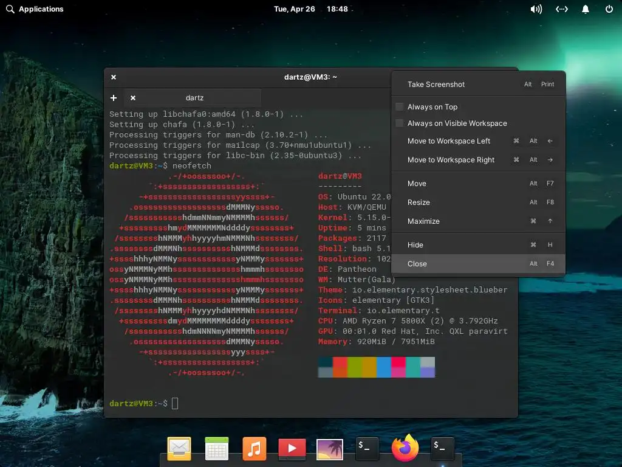Click the first Terminal icon left of Firefox
622x467 pixels.
(367, 448)
